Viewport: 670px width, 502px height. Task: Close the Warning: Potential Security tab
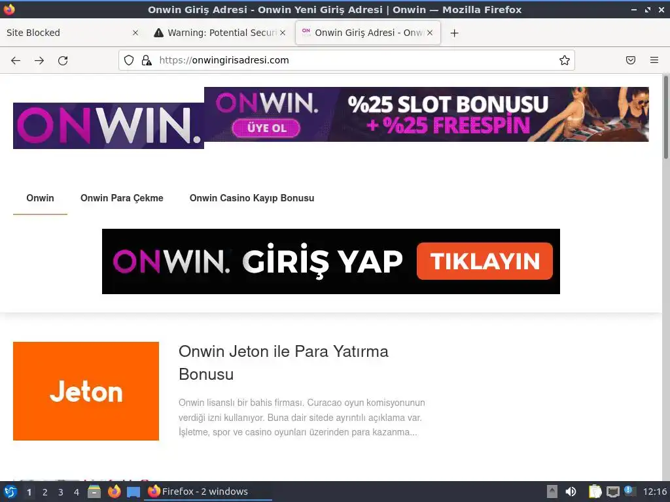(283, 33)
